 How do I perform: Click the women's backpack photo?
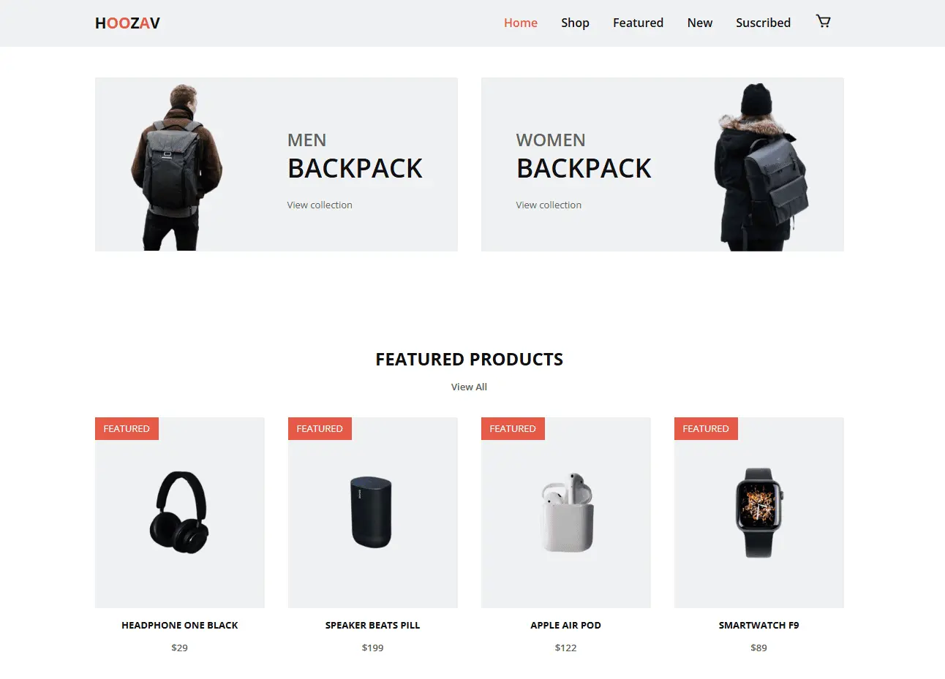coord(762,167)
